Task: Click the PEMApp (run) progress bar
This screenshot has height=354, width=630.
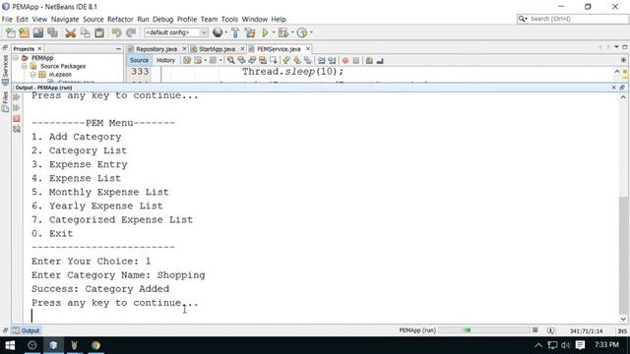Action: [x=484, y=330]
